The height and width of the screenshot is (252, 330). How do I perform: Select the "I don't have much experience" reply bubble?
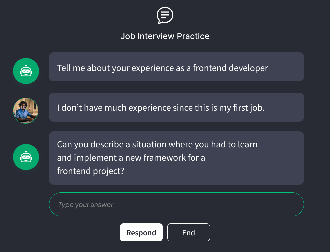176,107
